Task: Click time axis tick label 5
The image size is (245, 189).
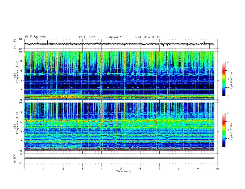Action: [121, 169]
